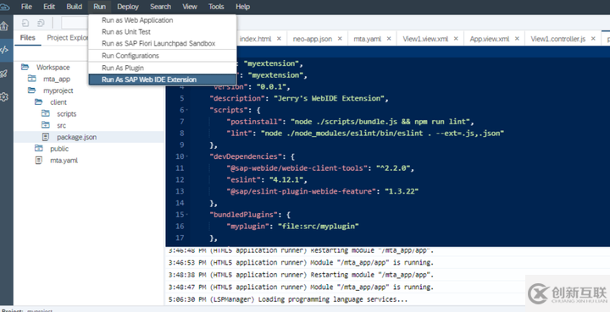The image size is (610, 312).
Task: Switch to the Files panel tab
Action: click(28, 38)
